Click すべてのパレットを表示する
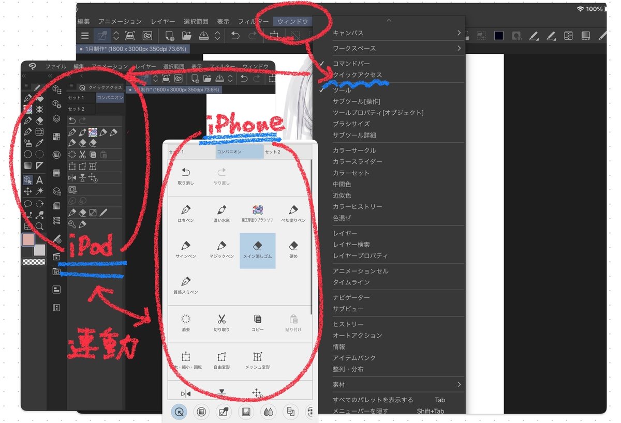The height and width of the screenshot is (423, 621). [x=373, y=400]
